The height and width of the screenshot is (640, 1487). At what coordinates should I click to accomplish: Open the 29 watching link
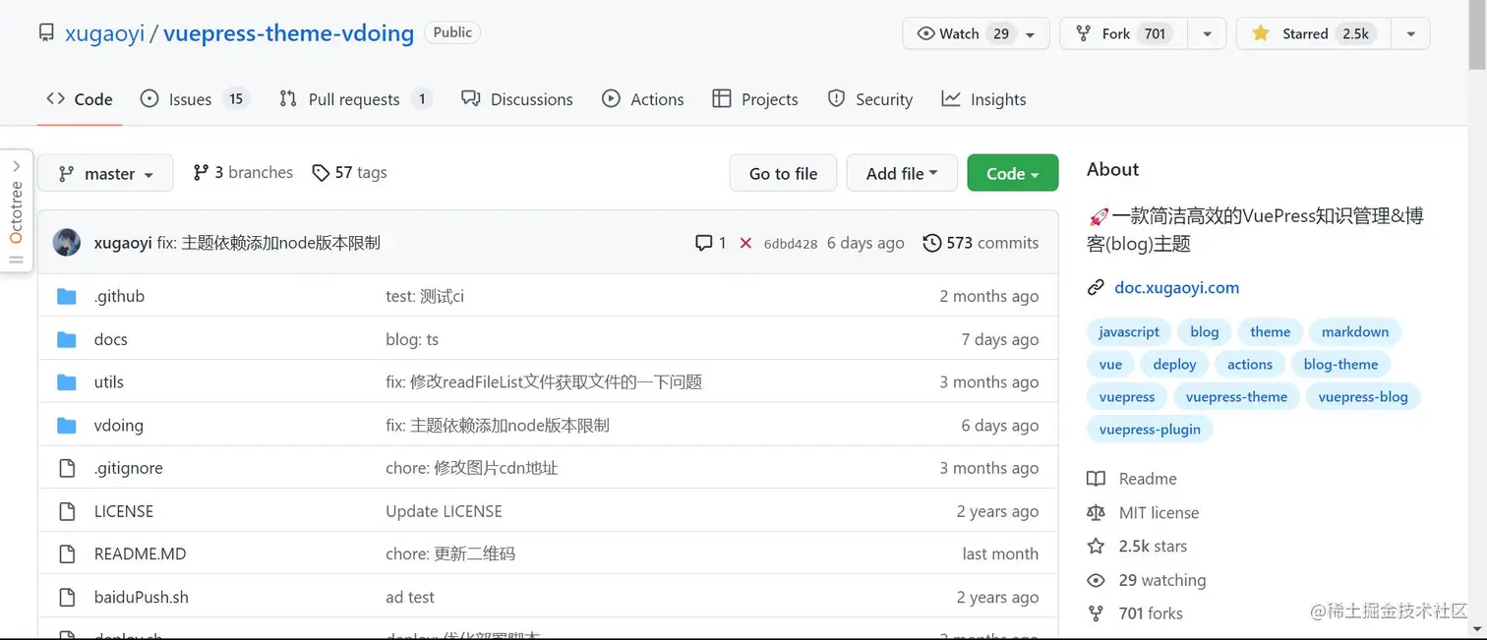[x=1161, y=580]
